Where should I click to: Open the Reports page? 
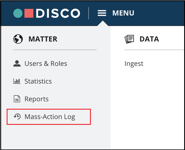(36, 99)
